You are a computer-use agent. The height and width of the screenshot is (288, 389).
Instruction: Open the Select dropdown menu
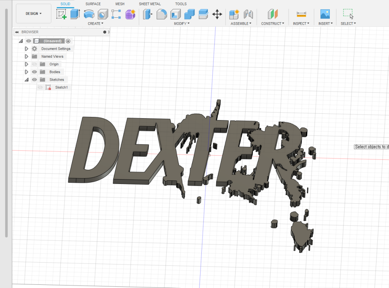coord(348,24)
